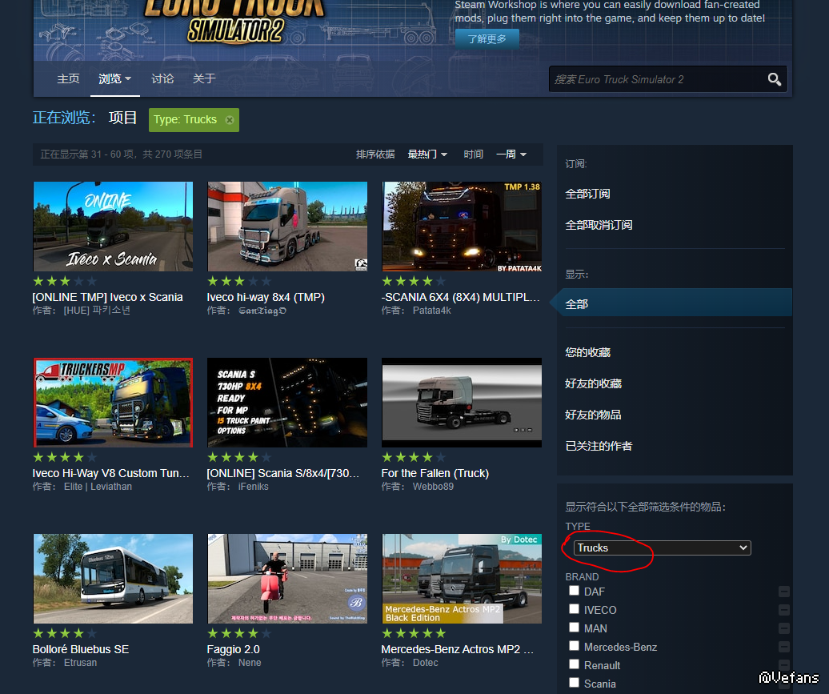This screenshot has width=829, height=694.
Task: Open the 浏览 dropdown tab
Action: (114, 78)
